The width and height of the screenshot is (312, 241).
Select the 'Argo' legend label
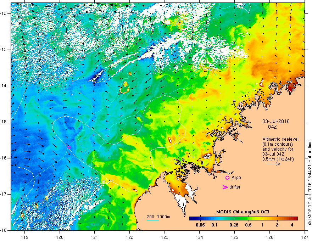click(x=236, y=178)
